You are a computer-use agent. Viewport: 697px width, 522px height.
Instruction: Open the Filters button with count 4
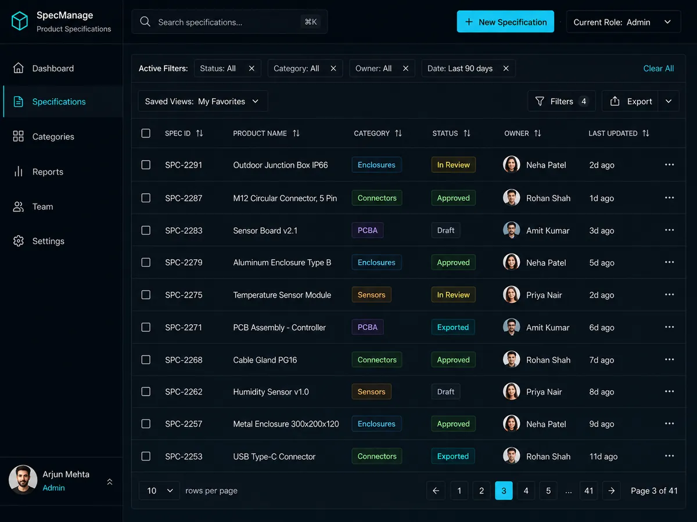pos(562,101)
